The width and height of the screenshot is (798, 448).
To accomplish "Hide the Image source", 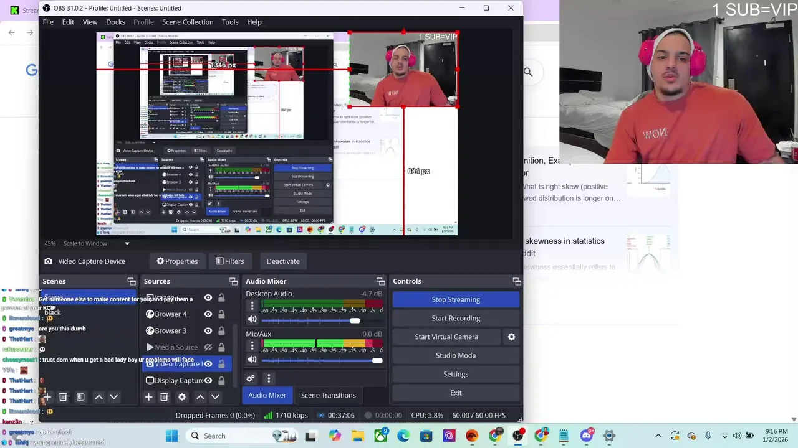I will pyautogui.click(x=208, y=298).
